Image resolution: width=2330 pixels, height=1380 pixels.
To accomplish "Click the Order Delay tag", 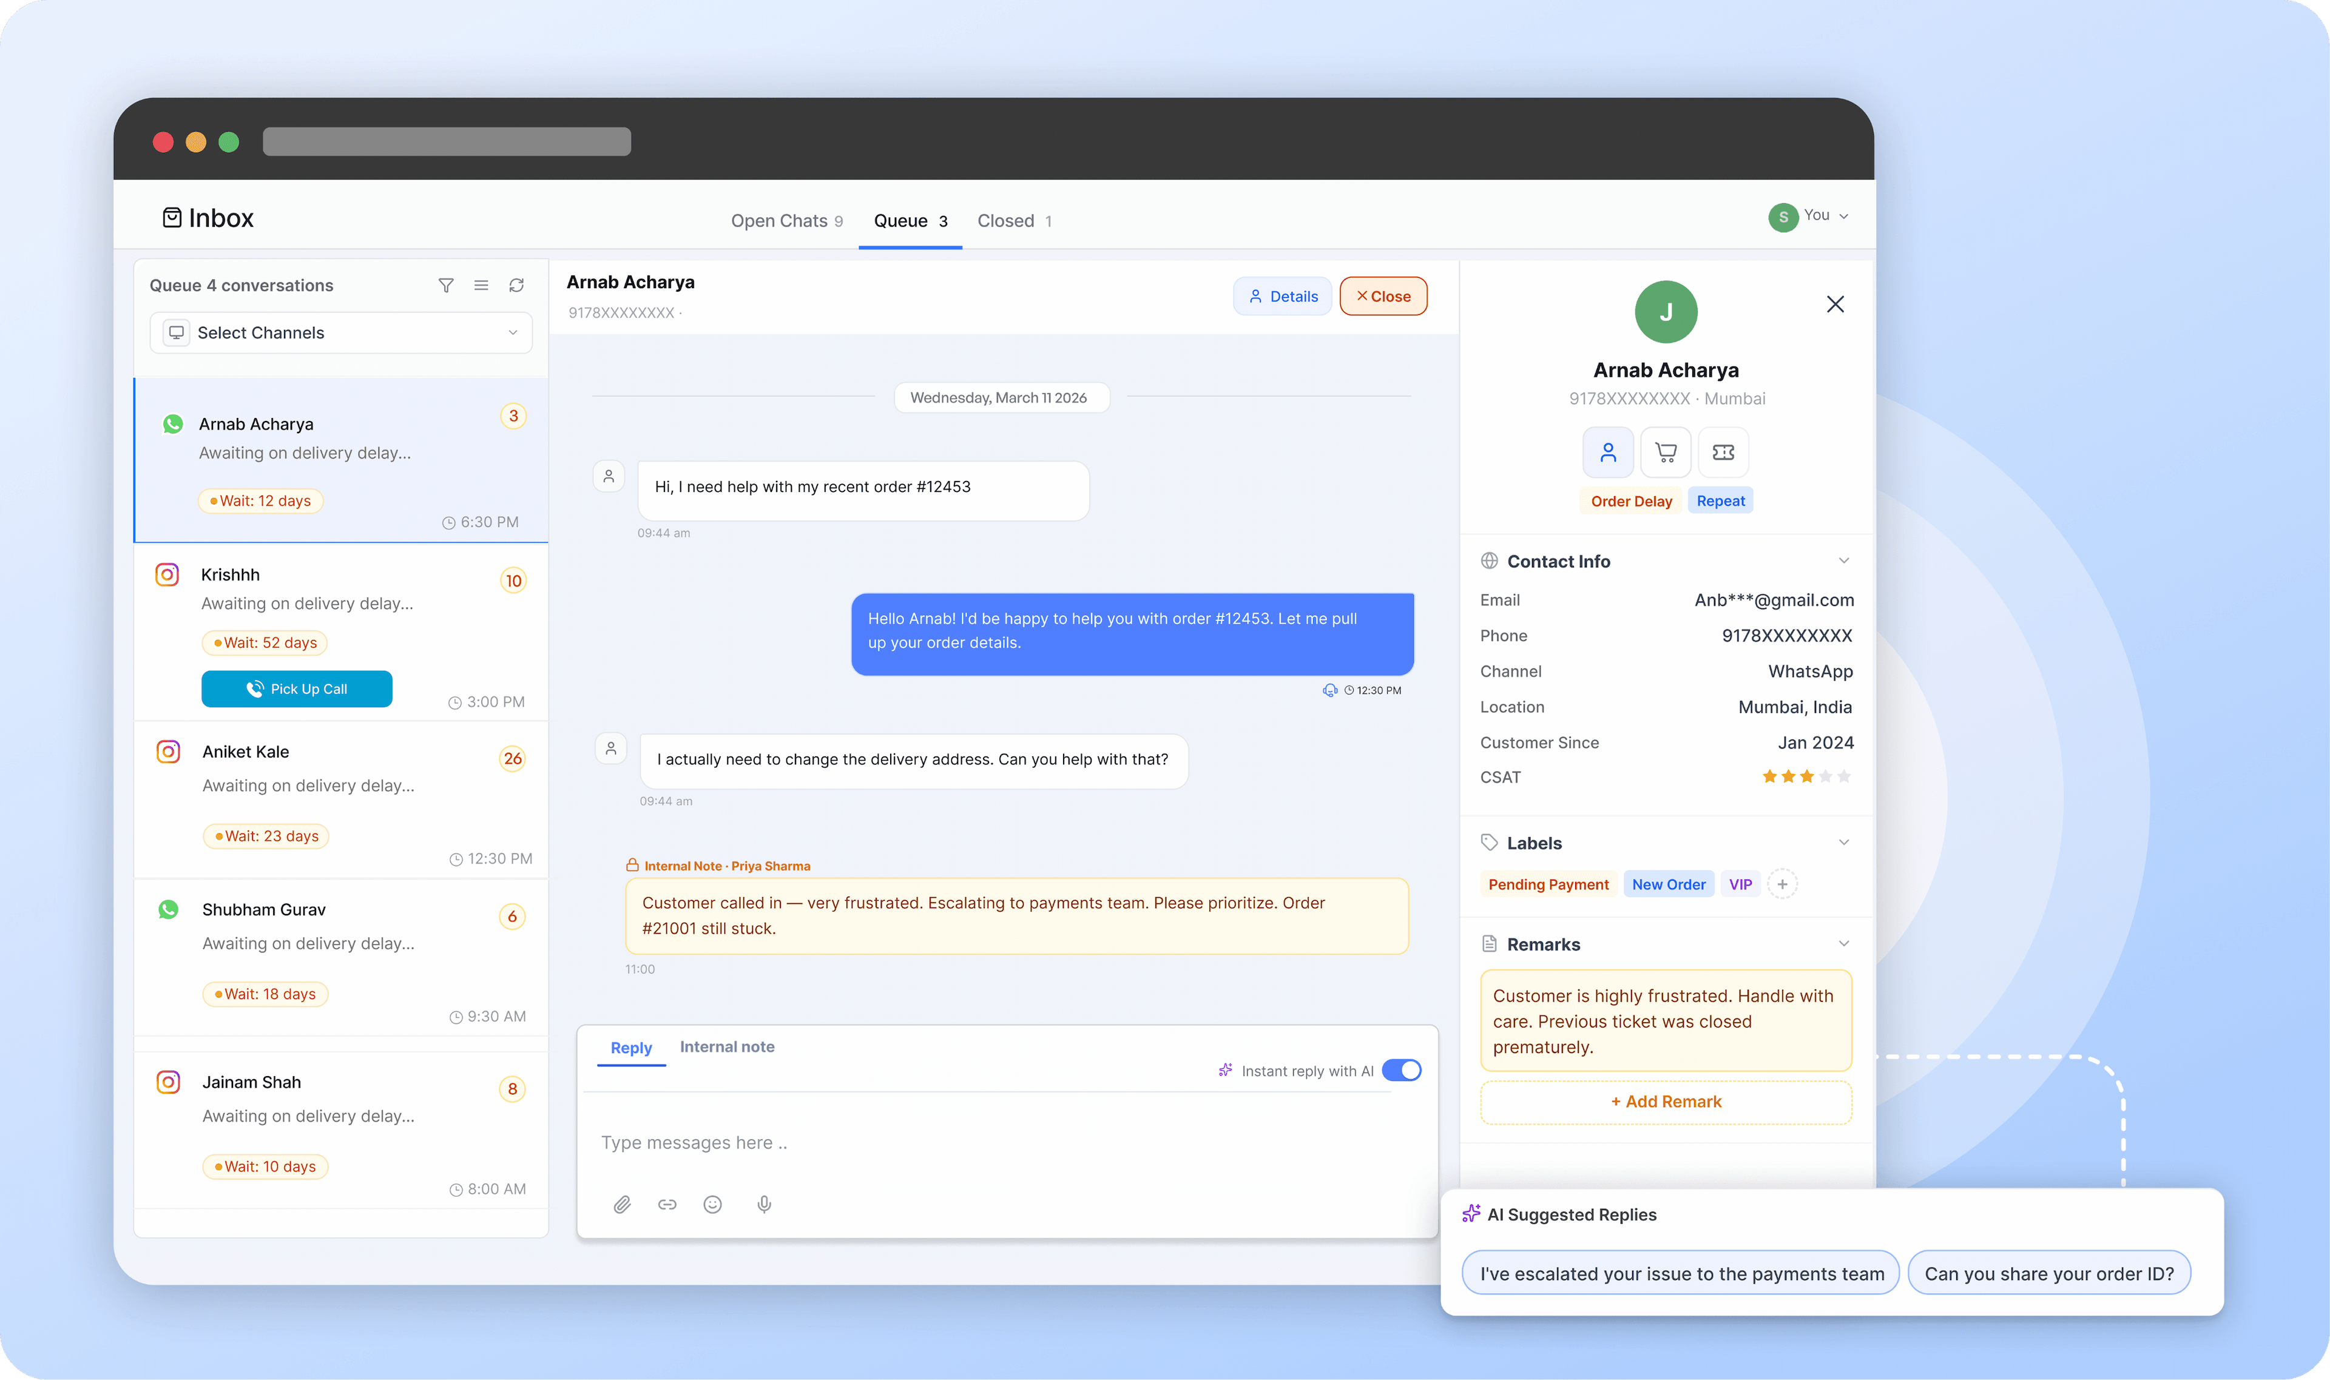I will 1632,501.
